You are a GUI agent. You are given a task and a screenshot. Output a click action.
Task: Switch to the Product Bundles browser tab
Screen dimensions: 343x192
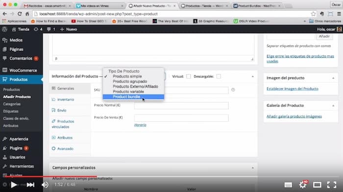coord(257,6)
